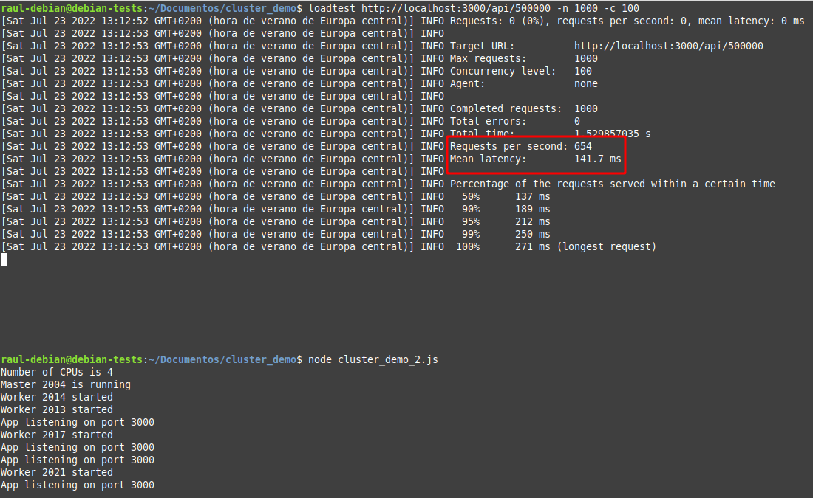Click the terminal cursor block in the top pane
The width and height of the screenshot is (813, 498).
[x=4, y=259]
